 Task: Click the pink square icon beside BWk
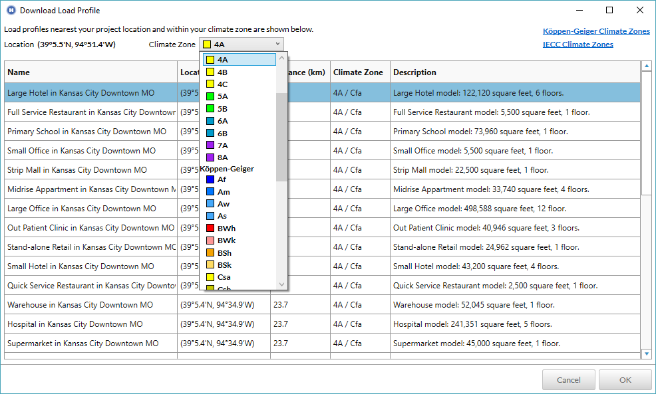coord(210,240)
